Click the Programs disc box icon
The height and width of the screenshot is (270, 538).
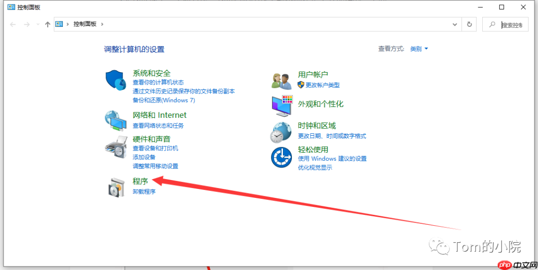click(116, 187)
